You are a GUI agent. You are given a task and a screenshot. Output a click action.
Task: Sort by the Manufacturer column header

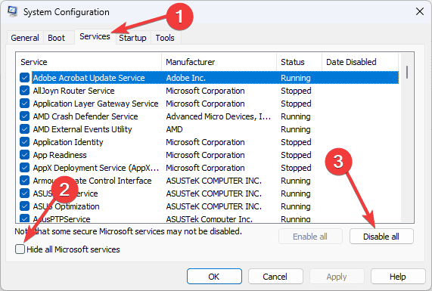[x=219, y=62]
